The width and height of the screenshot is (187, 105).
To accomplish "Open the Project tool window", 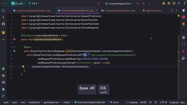I will pos(3,10).
